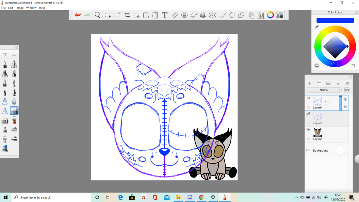Select the Crop tool
The width and height of the screenshot is (359, 202).
127,15
